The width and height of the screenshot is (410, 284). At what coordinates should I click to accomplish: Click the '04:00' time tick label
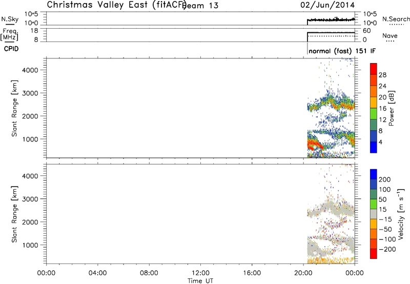click(98, 273)
